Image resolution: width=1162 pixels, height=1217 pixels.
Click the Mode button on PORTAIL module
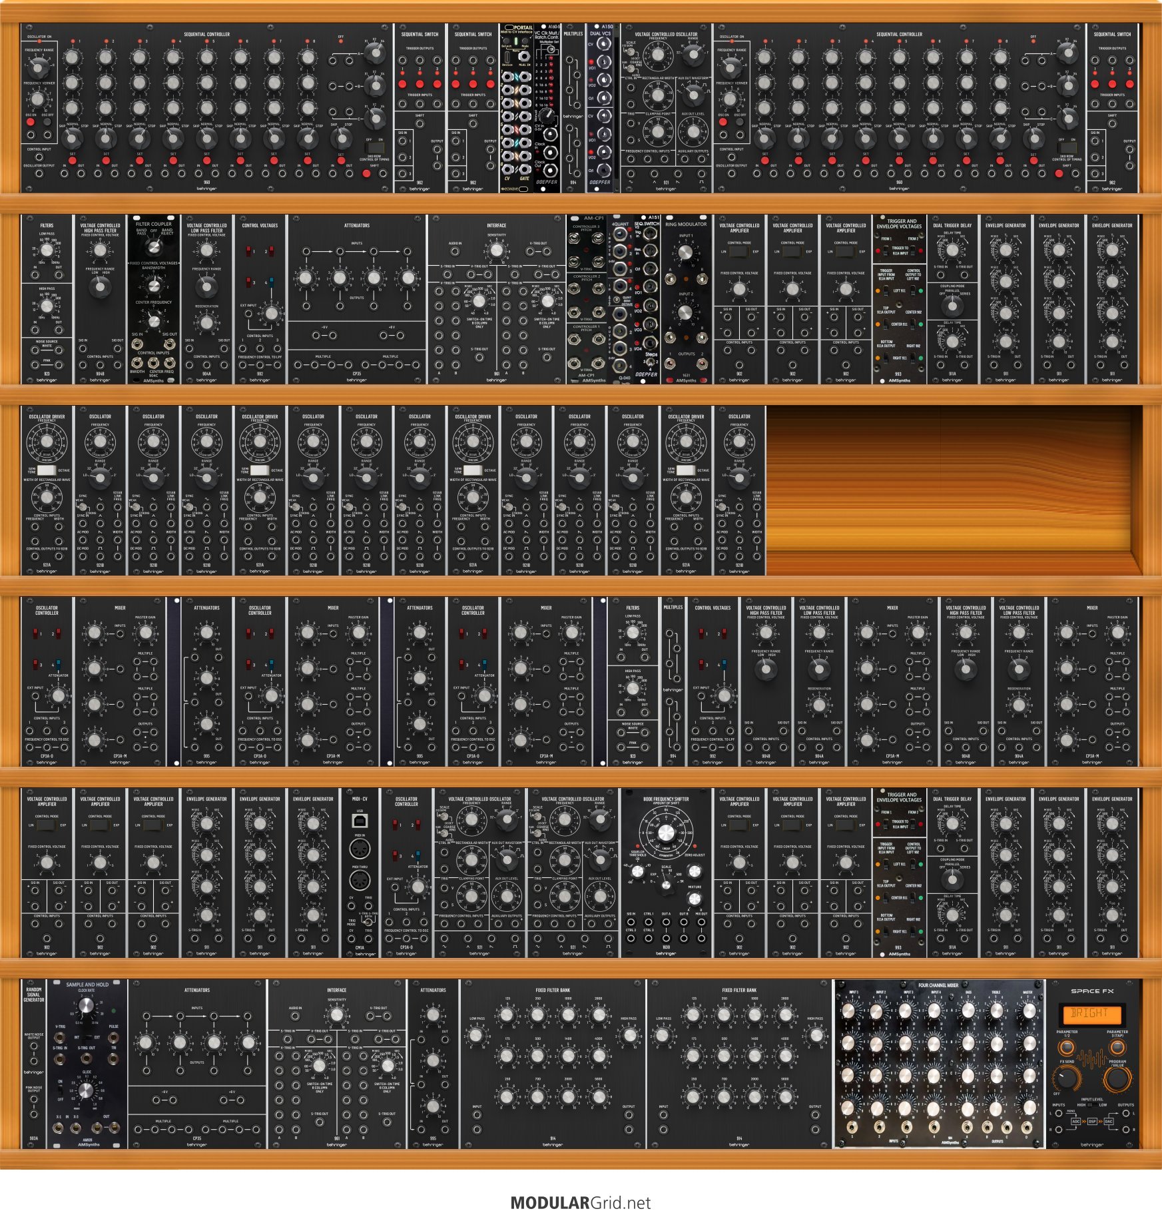(524, 41)
